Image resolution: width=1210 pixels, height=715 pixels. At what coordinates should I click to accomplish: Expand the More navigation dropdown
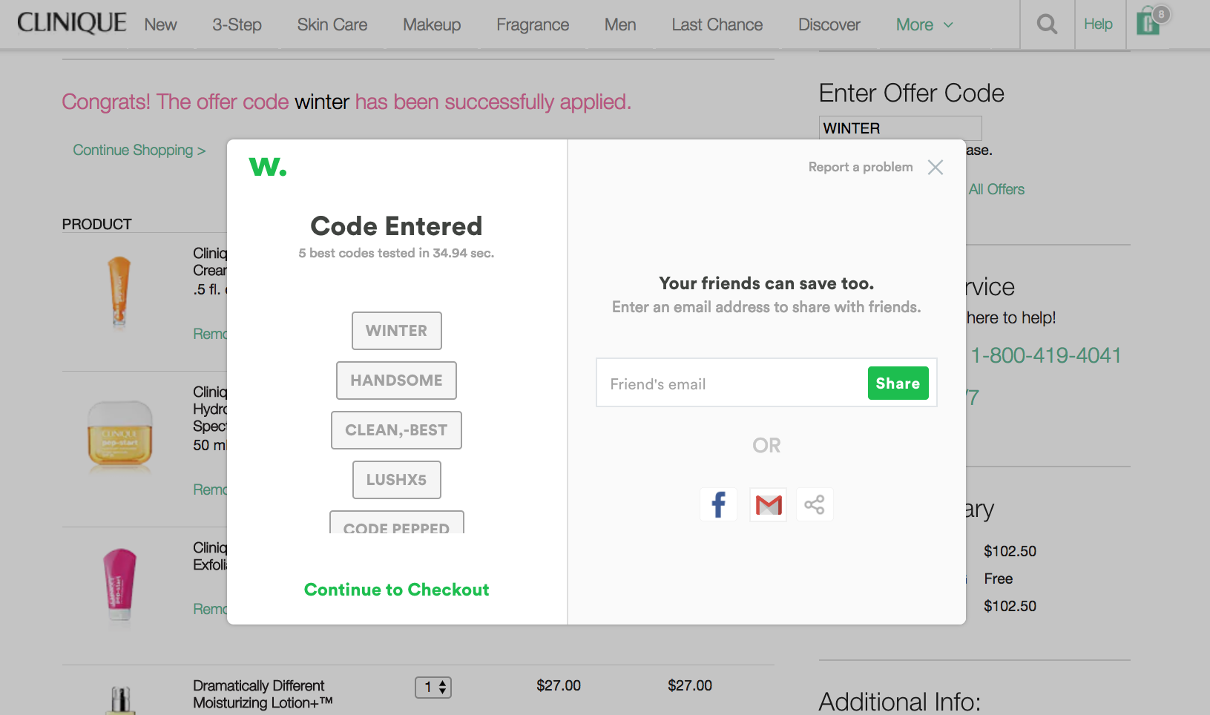pyautogui.click(x=924, y=24)
